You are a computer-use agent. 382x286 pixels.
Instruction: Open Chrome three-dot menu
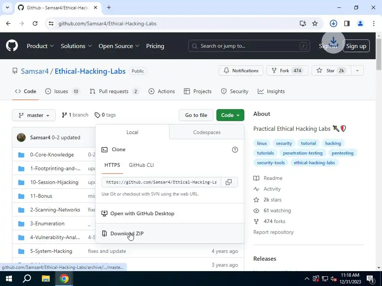tap(374, 23)
